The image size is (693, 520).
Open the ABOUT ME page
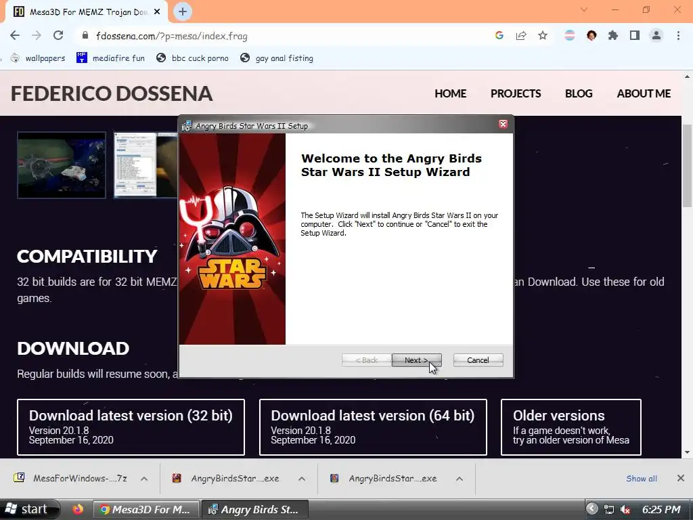tap(644, 93)
